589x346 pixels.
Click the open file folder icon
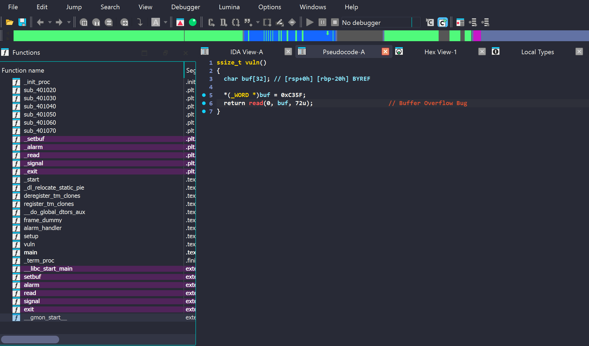pos(9,22)
